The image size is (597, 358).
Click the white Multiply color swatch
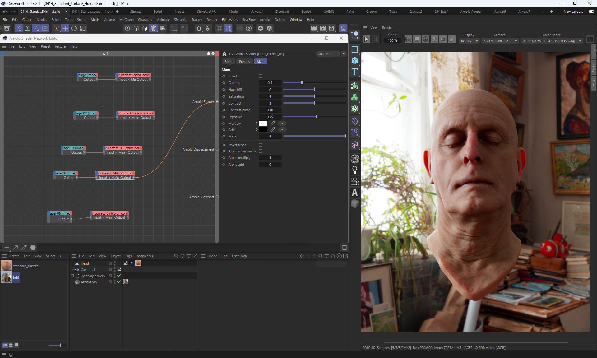(263, 123)
